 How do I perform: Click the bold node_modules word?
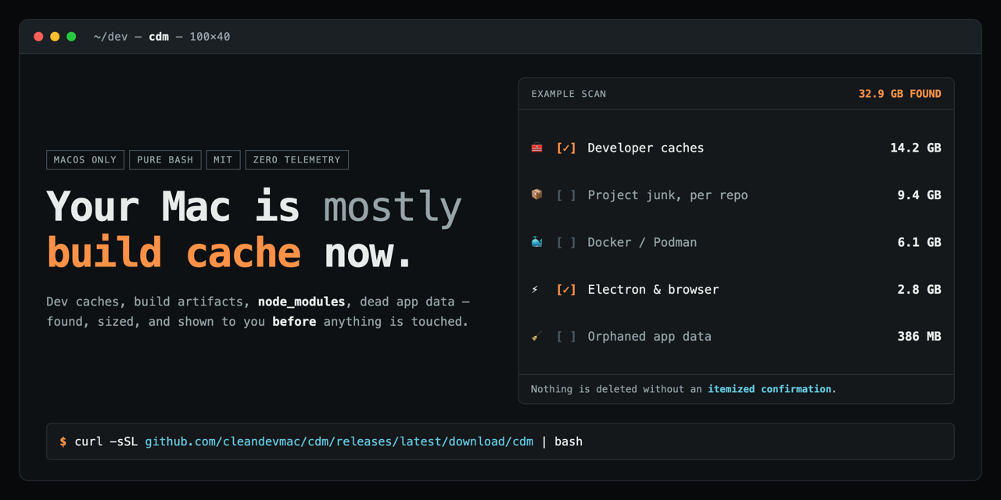pos(302,302)
